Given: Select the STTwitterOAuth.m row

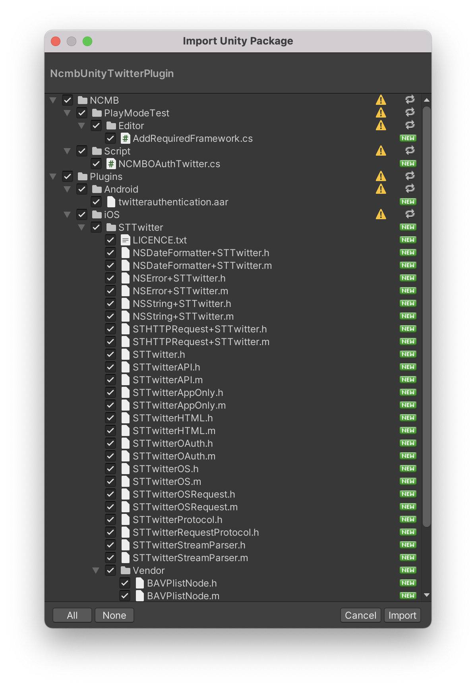Looking at the screenshot, I should click(x=232, y=456).
